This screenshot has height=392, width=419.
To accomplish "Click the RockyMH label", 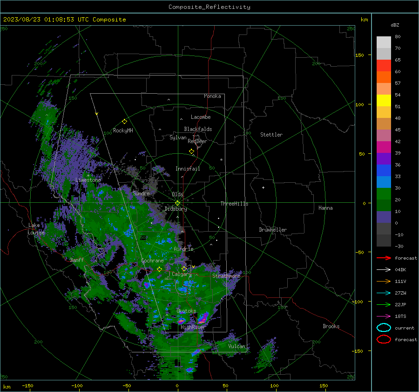I will pyautogui.click(x=123, y=131).
